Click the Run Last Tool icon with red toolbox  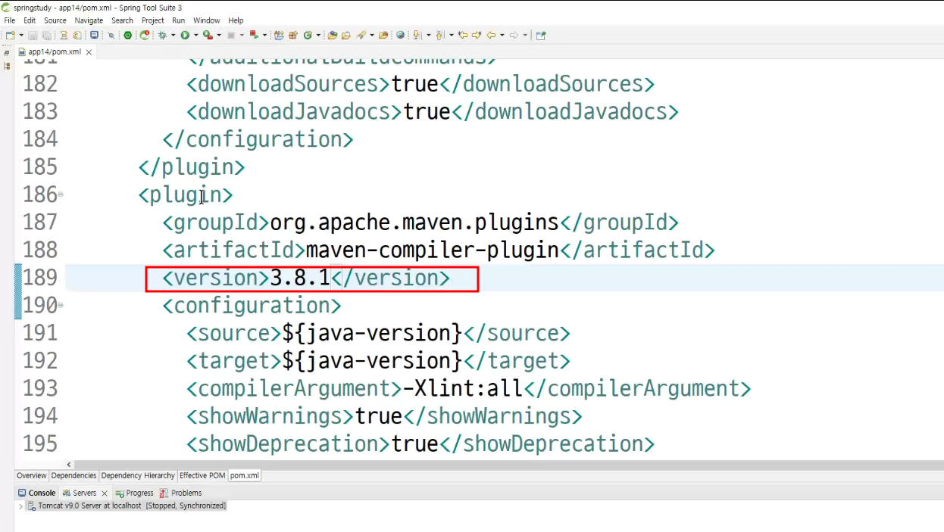point(208,35)
